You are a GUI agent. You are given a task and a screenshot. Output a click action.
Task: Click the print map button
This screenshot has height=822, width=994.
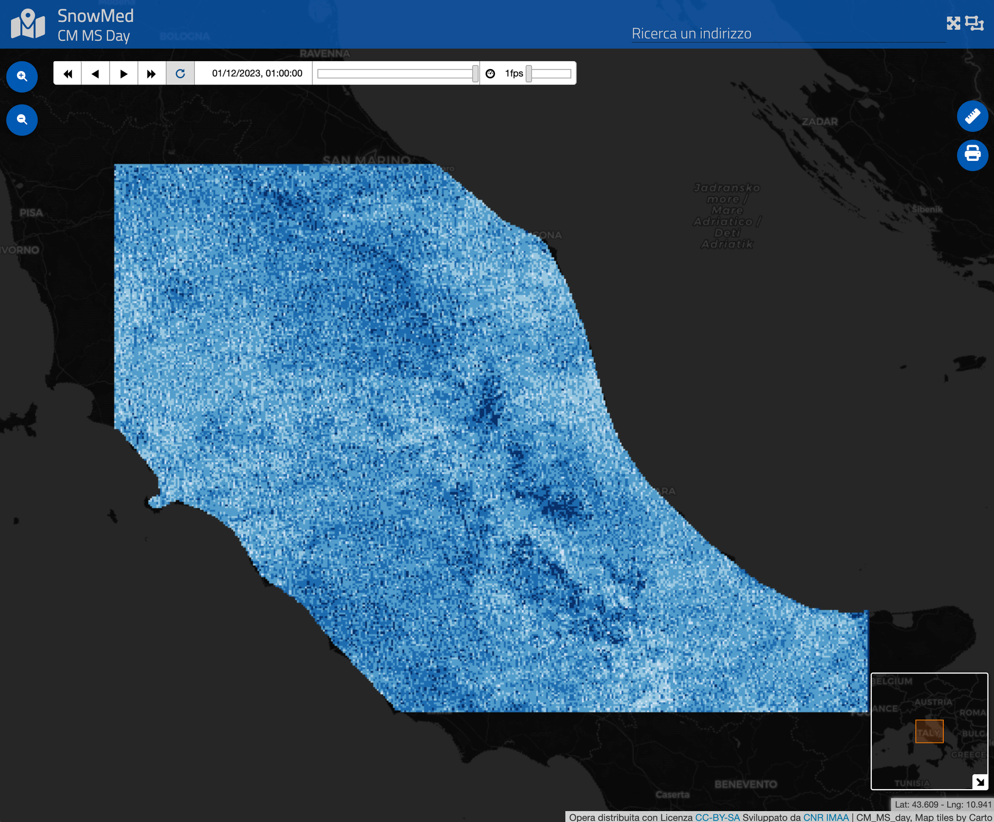[x=972, y=155]
